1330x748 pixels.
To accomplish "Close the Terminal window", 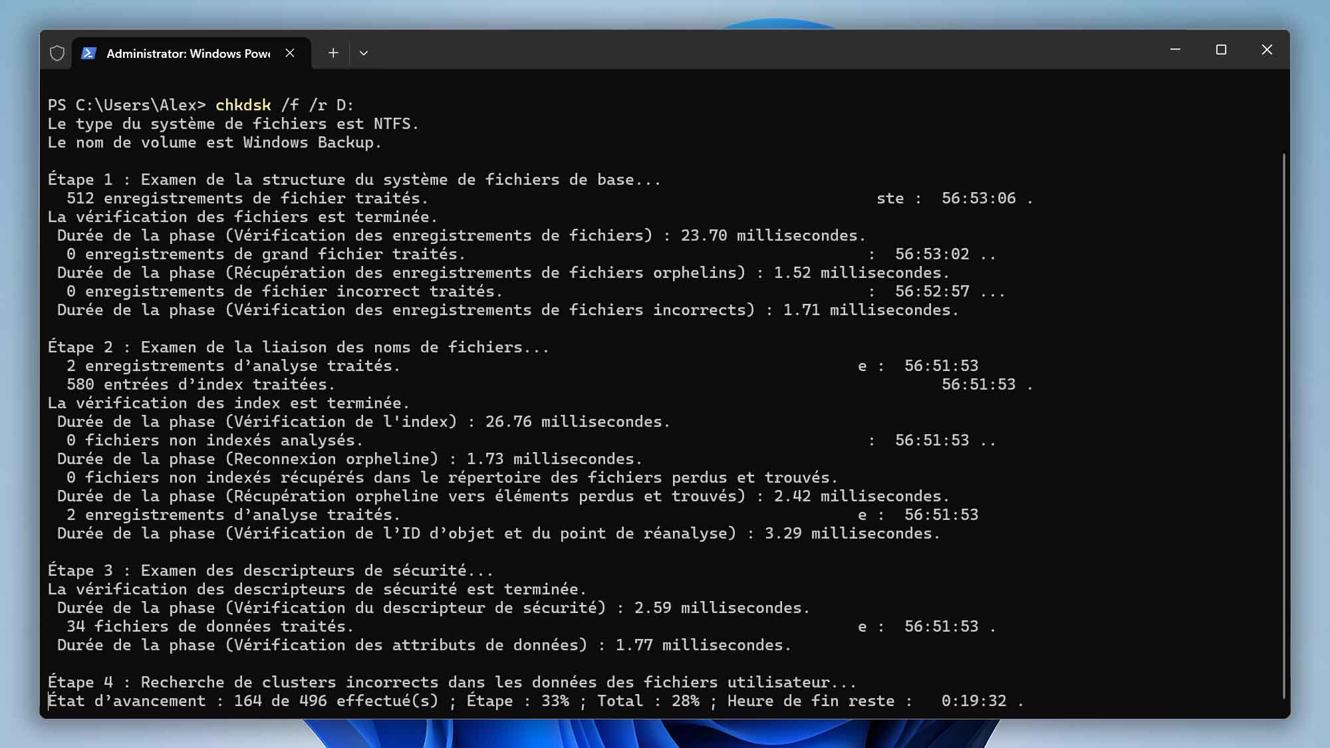I will click(x=1267, y=49).
